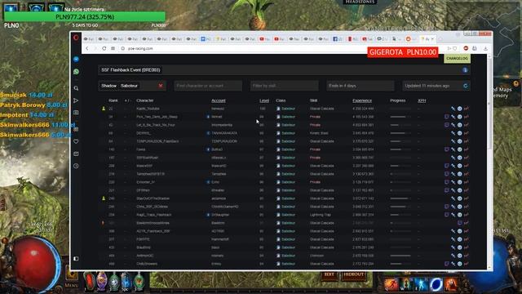Toggle sidebar panel icon at sidebar bottom
The height and width of the screenshot is (294, 522).
pos(76,259)
